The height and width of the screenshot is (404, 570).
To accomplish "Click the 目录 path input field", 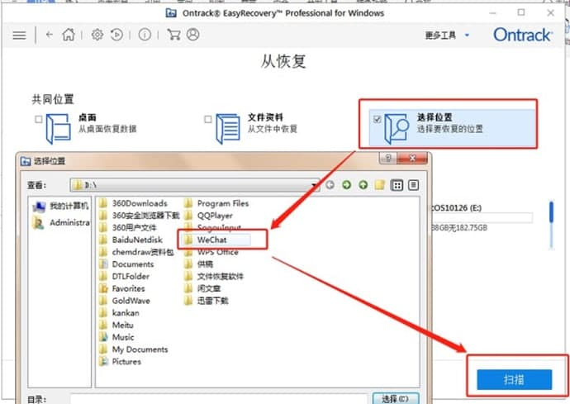I will (x=219, y=399).
